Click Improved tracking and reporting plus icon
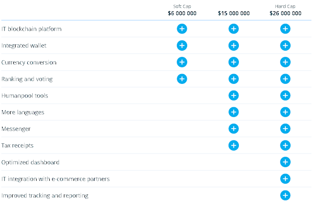312x210 pixels. [x=285, y=195]
